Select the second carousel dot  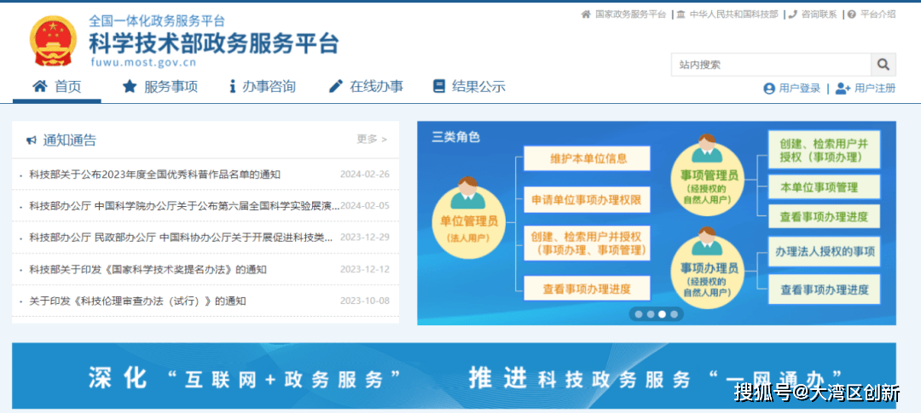point(651,314)
